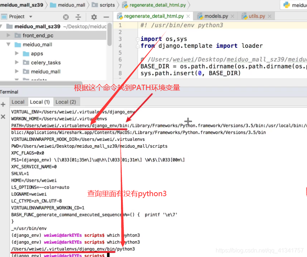Select the models.py editor tab
The height and width of the screenshot is (257, 307).
click(216, 16)
